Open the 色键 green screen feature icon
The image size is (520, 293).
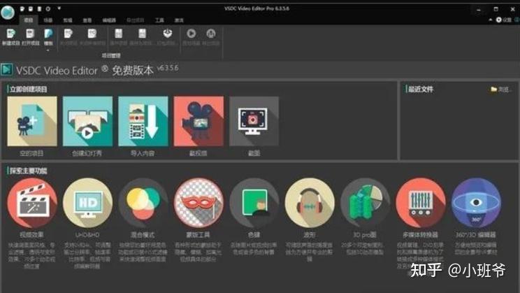[x=254, y=203]
